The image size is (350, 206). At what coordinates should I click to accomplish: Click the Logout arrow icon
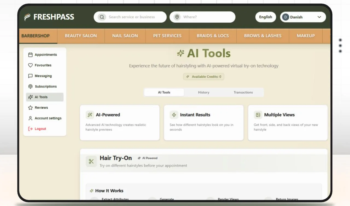(30, 129)
